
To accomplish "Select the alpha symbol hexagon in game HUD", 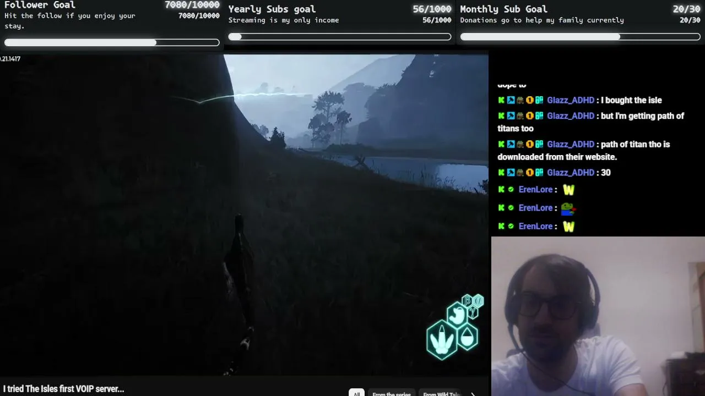I will point(479,300).
